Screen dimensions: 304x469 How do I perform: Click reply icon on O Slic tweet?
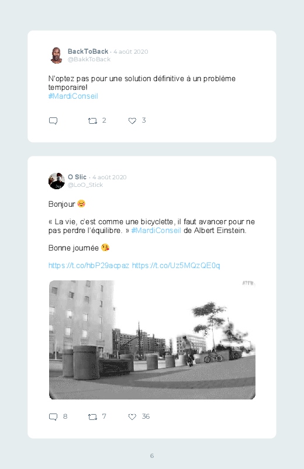[x=53, y=416]
